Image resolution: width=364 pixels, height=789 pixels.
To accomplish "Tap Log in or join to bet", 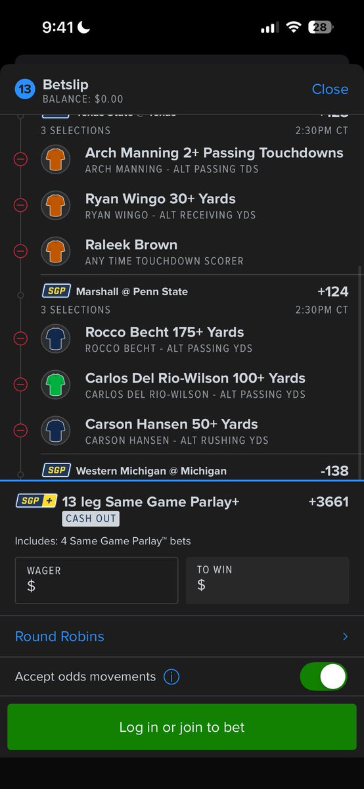I will pos(182,727).
